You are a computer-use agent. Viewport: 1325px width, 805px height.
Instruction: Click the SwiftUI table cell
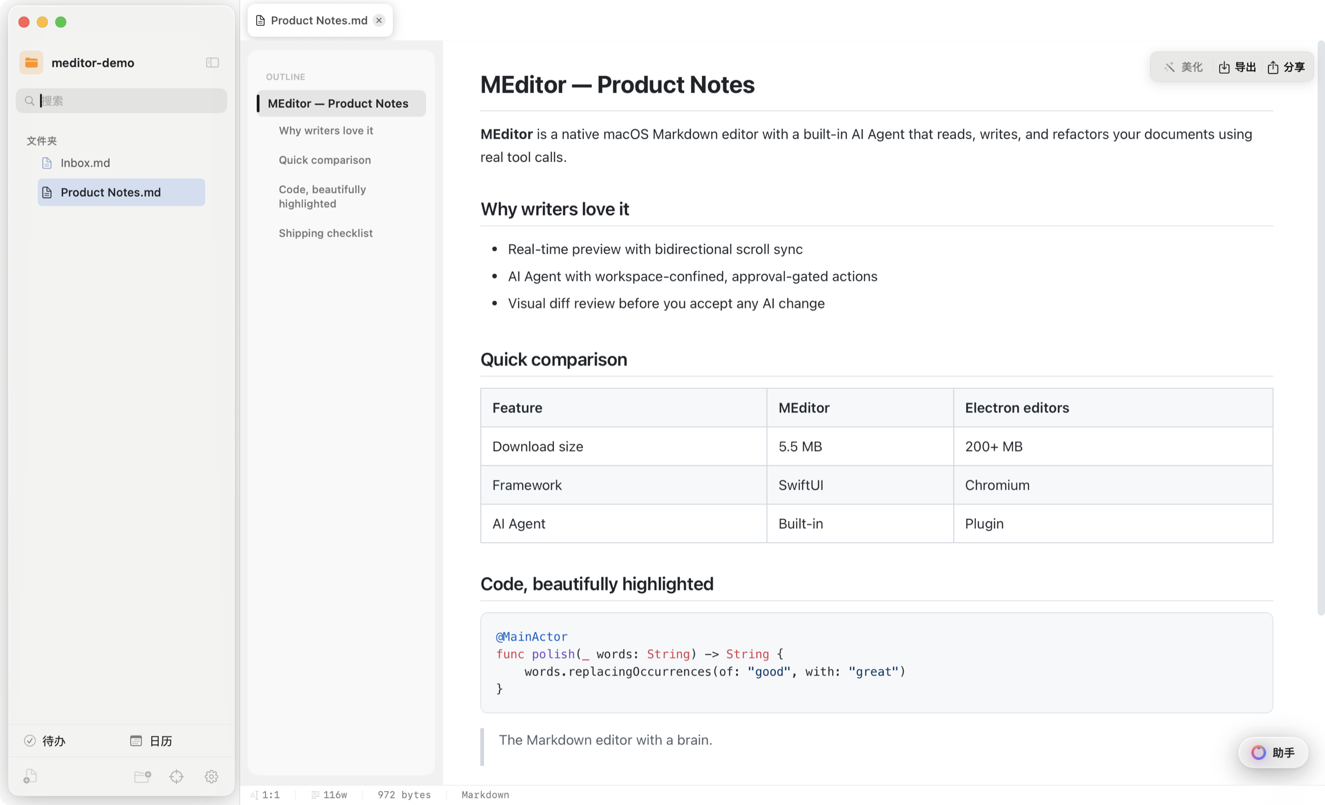pyautogui.click(x=860, y=485)
